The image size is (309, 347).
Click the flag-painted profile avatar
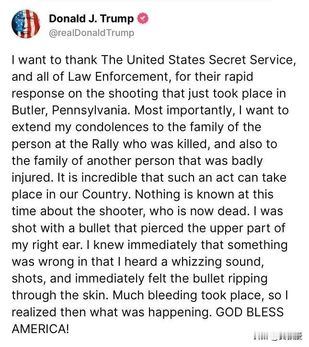coord(26,24)
